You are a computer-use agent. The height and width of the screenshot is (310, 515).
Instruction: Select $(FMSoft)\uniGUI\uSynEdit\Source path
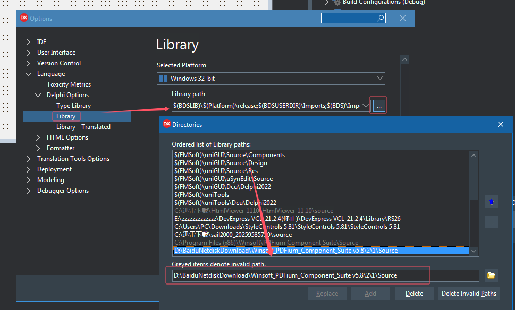(x=223, y=179)
